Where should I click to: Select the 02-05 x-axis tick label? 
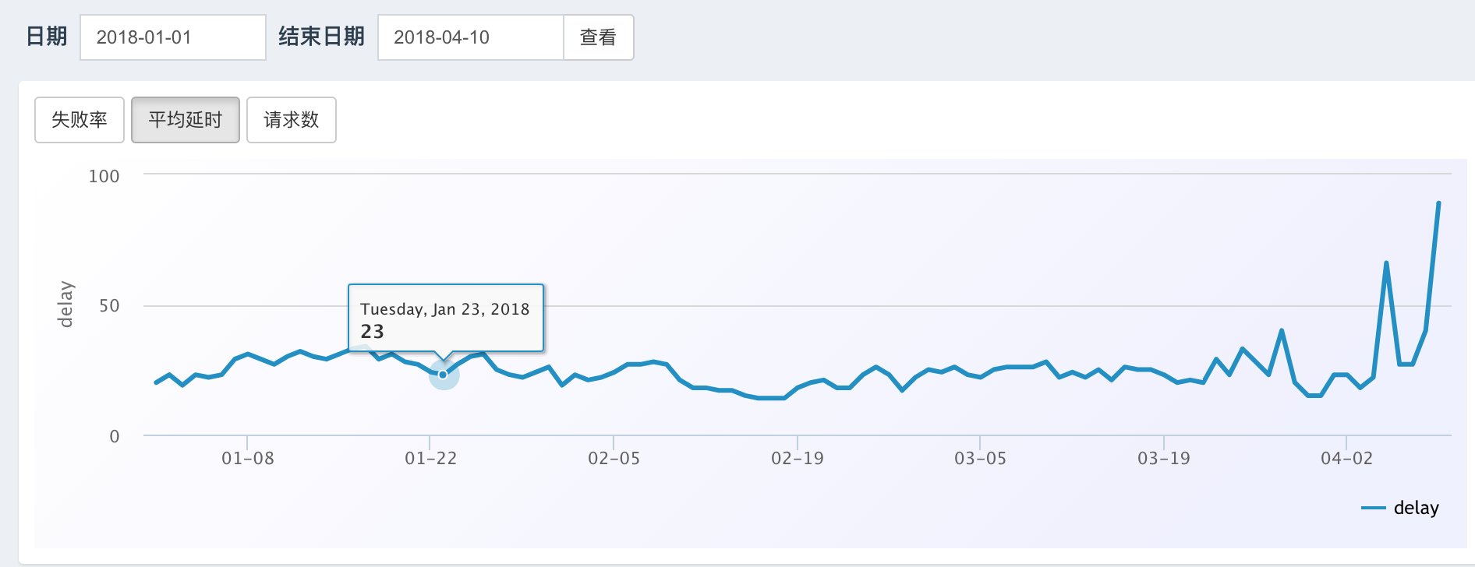point(614,459)
